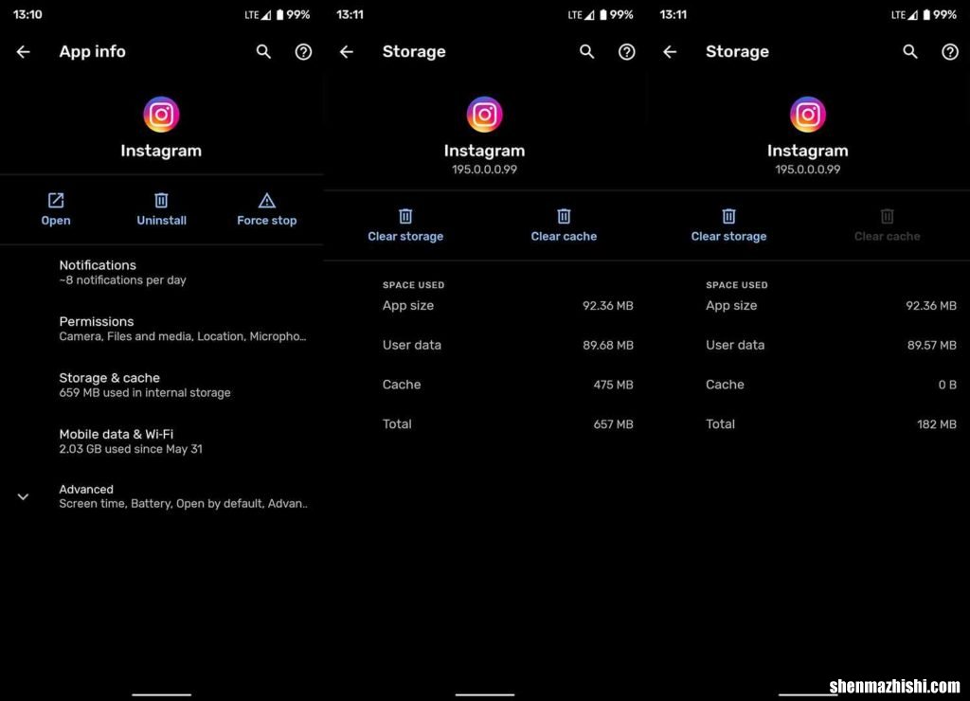This screenshot has height=701, width=970.
Task: Tap 13:10 clock in status bar
Action: coord(27,14)
